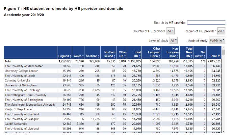Open Country of HE provider dropdown
The width and height of the screenshot is (230, 136).
[x=171, y=31]
